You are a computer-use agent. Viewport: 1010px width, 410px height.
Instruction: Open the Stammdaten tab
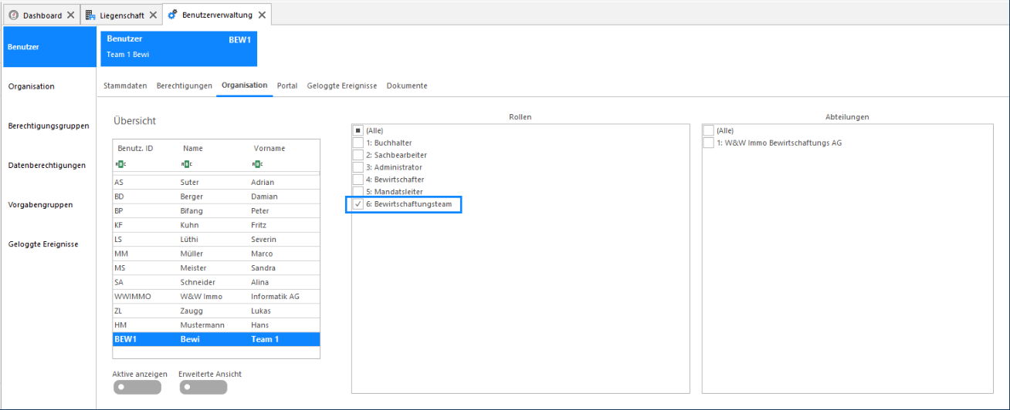[125, 86]
